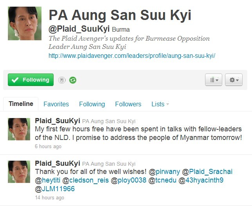Open the plaidavenger.com profile link
Image resolution: width=252 pixels, height=206 pixels.
point(132,56)
